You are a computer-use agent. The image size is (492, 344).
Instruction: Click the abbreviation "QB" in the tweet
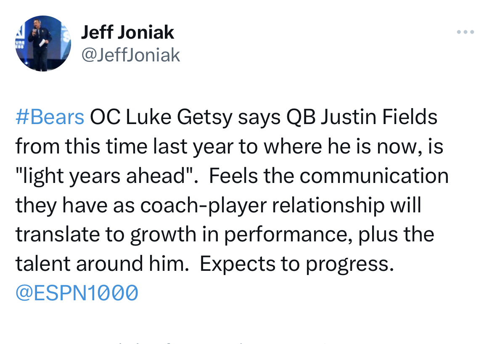pyautogui.click(x=301, y=117)
